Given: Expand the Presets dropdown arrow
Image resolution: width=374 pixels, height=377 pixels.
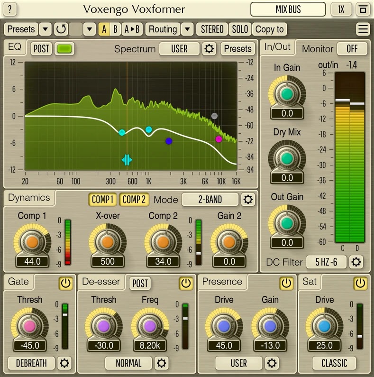Looking at the screenshot, I should [x=45, y=29].
